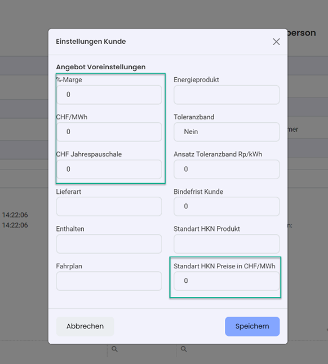Focus the %-Marge input field
This screenshot has height=364, width=328.
tap(109, 95)
